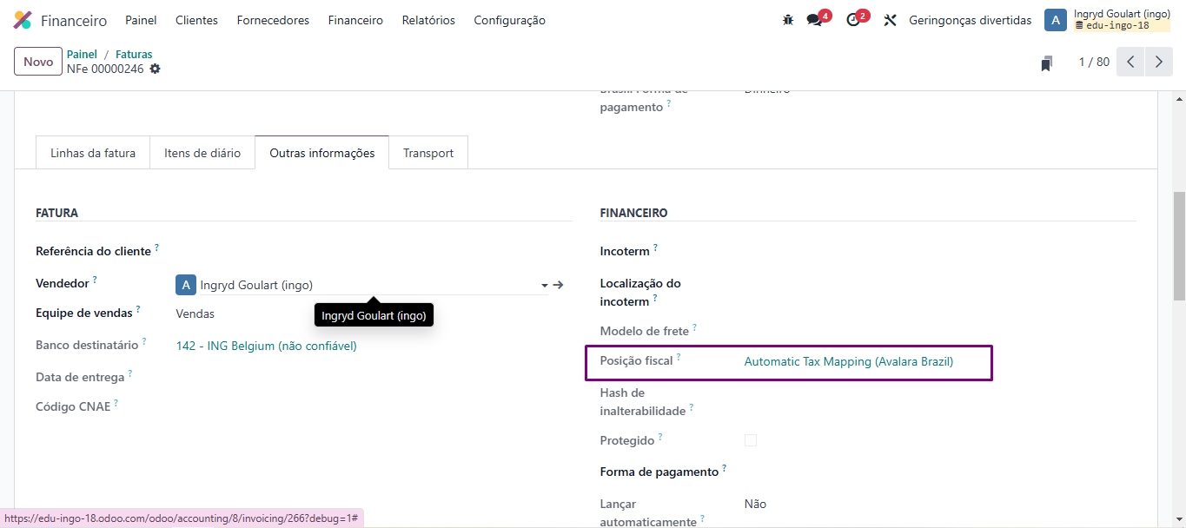Open Automatic Tax Mapping (Avalara Brazil) link
This screenshot has width=1186, height=528.
[x=849, y=361]
